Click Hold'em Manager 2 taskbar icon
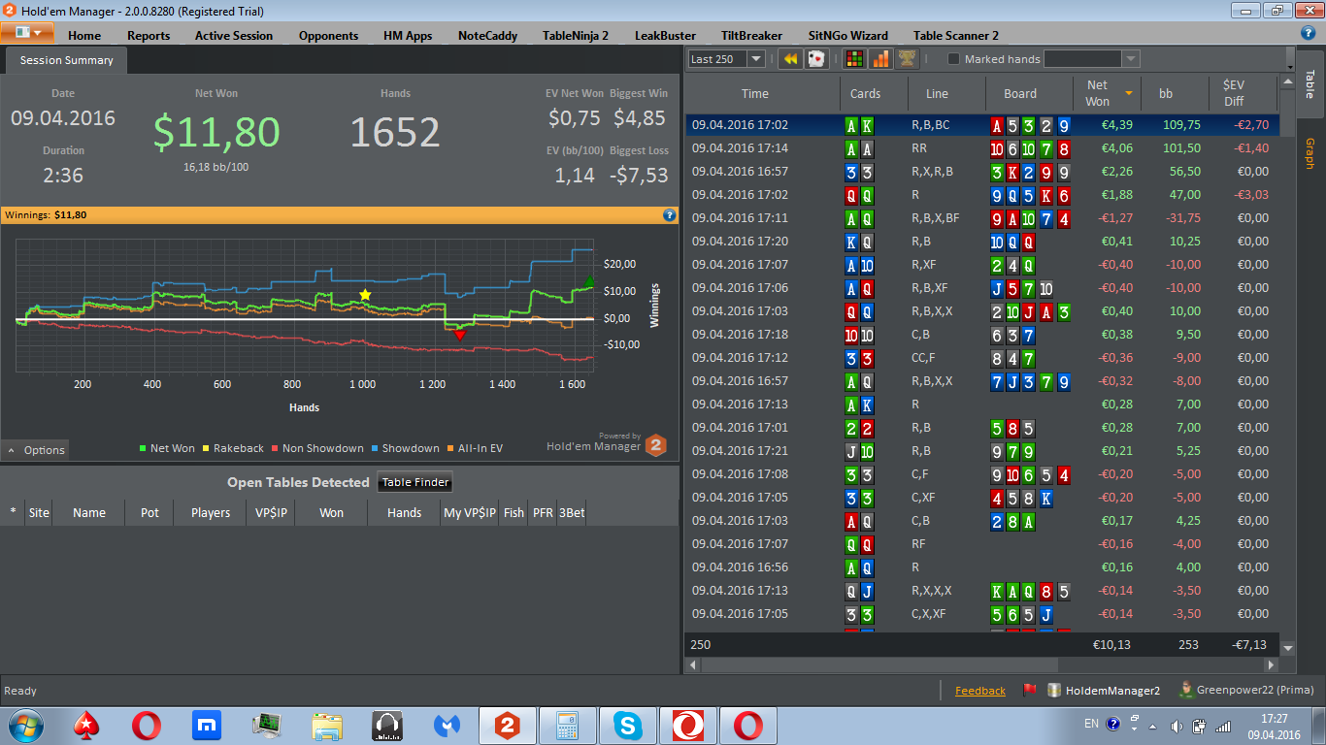The image size is (1326, 745). (508, 725)
